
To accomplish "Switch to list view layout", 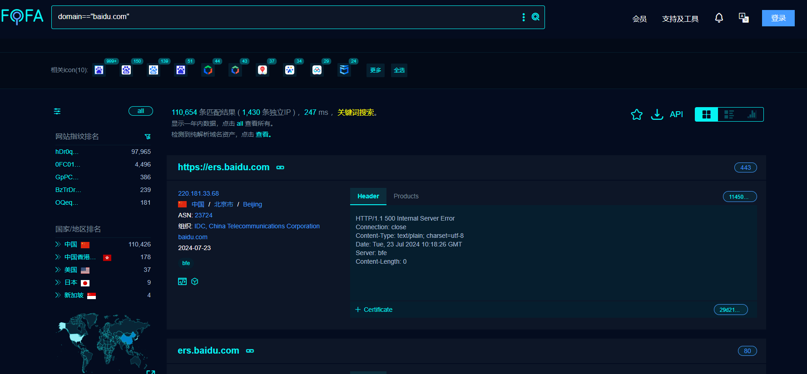I will point(729,114).
